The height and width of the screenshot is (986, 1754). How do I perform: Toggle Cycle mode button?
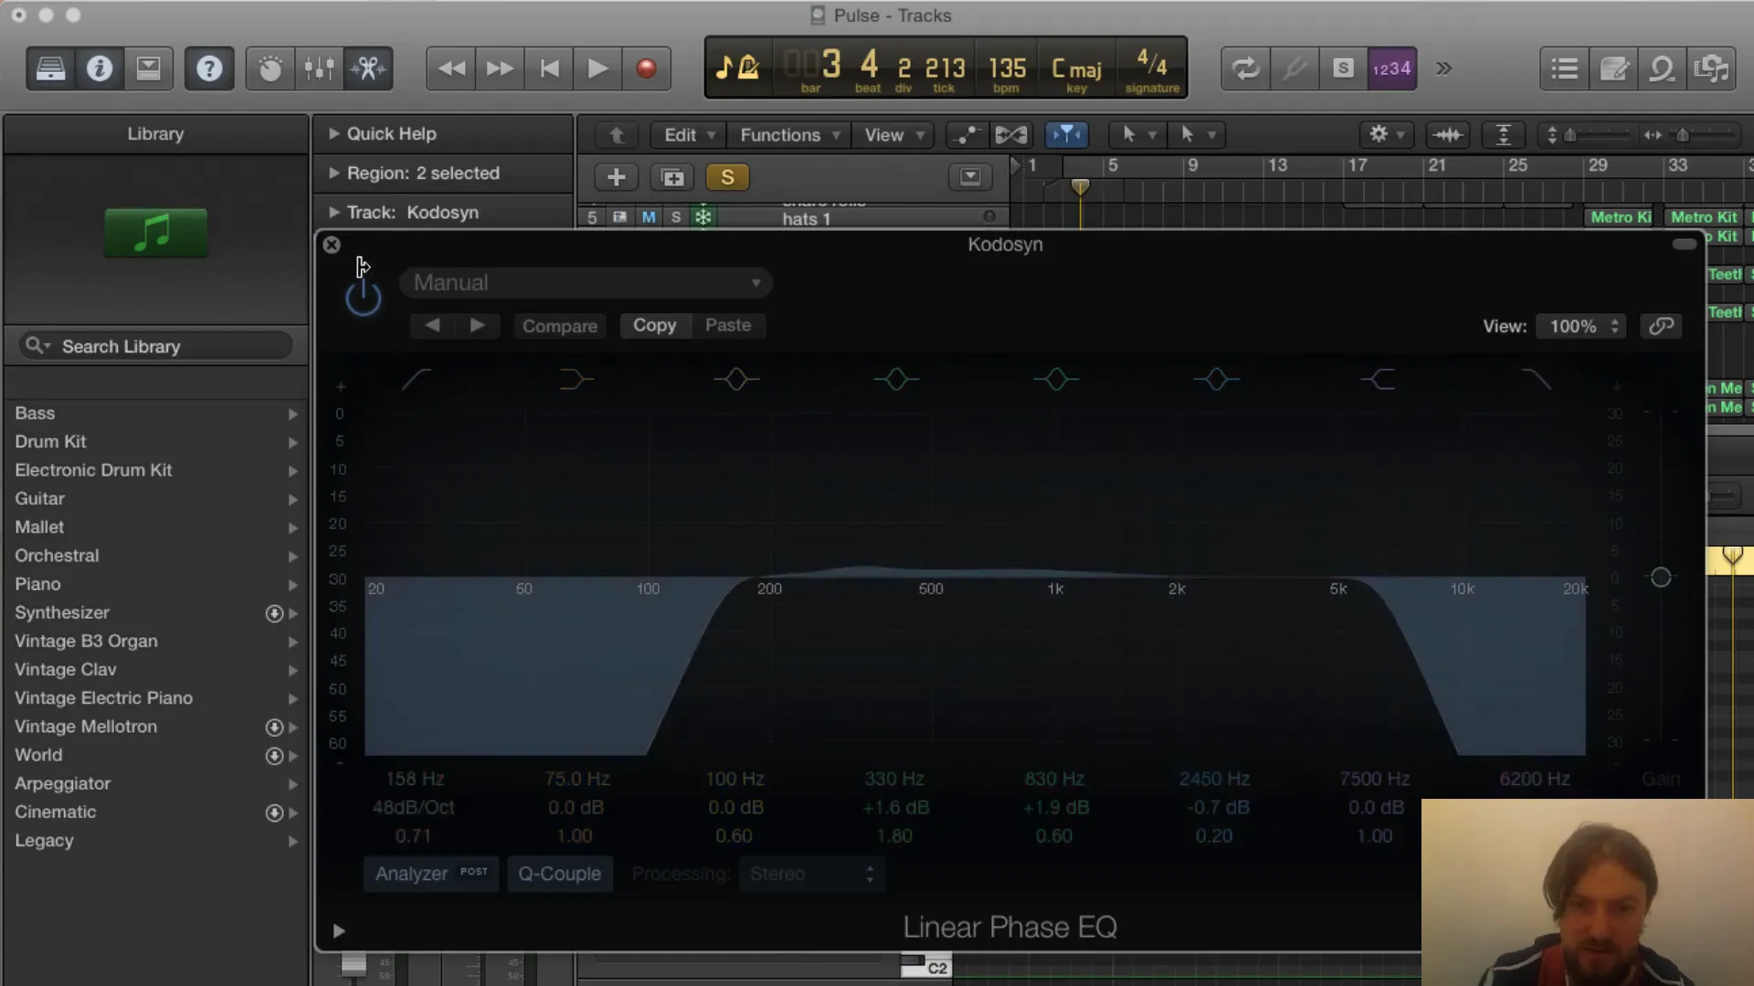(x=1245, y=68)
